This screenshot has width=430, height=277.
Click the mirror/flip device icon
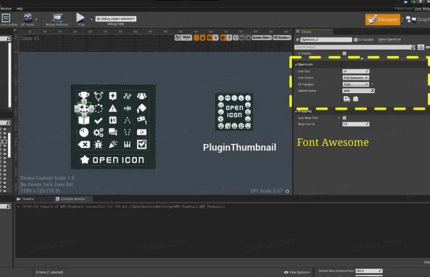coord(248,37)
